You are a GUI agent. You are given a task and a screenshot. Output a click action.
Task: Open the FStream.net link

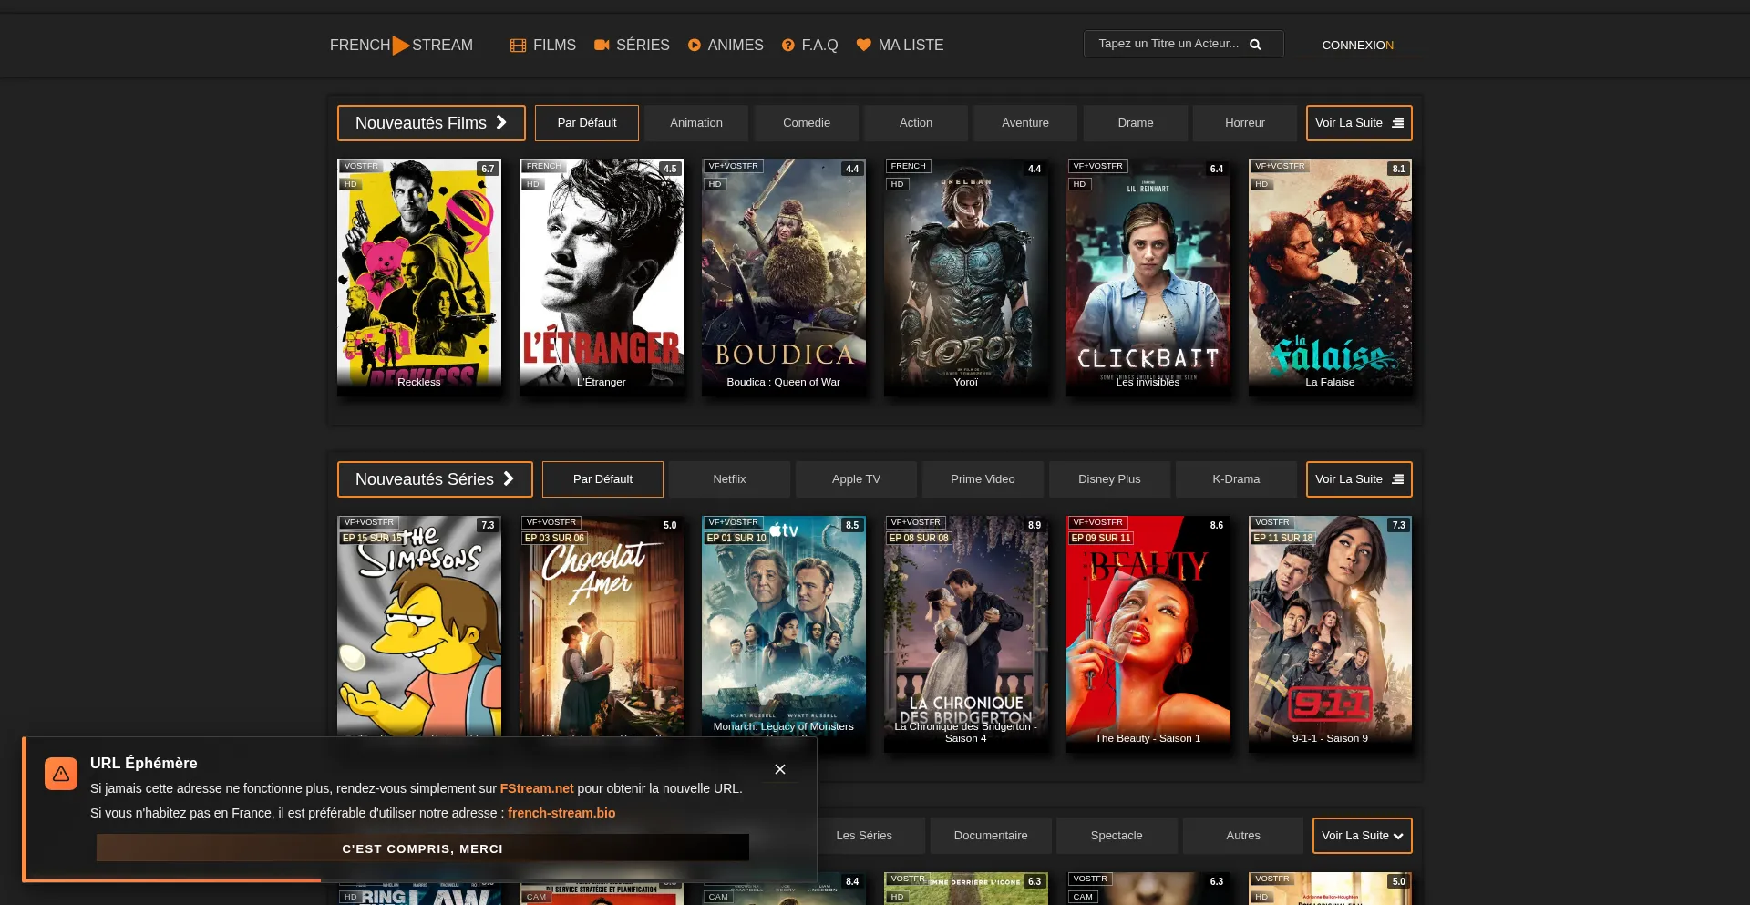tap(537, 788)
